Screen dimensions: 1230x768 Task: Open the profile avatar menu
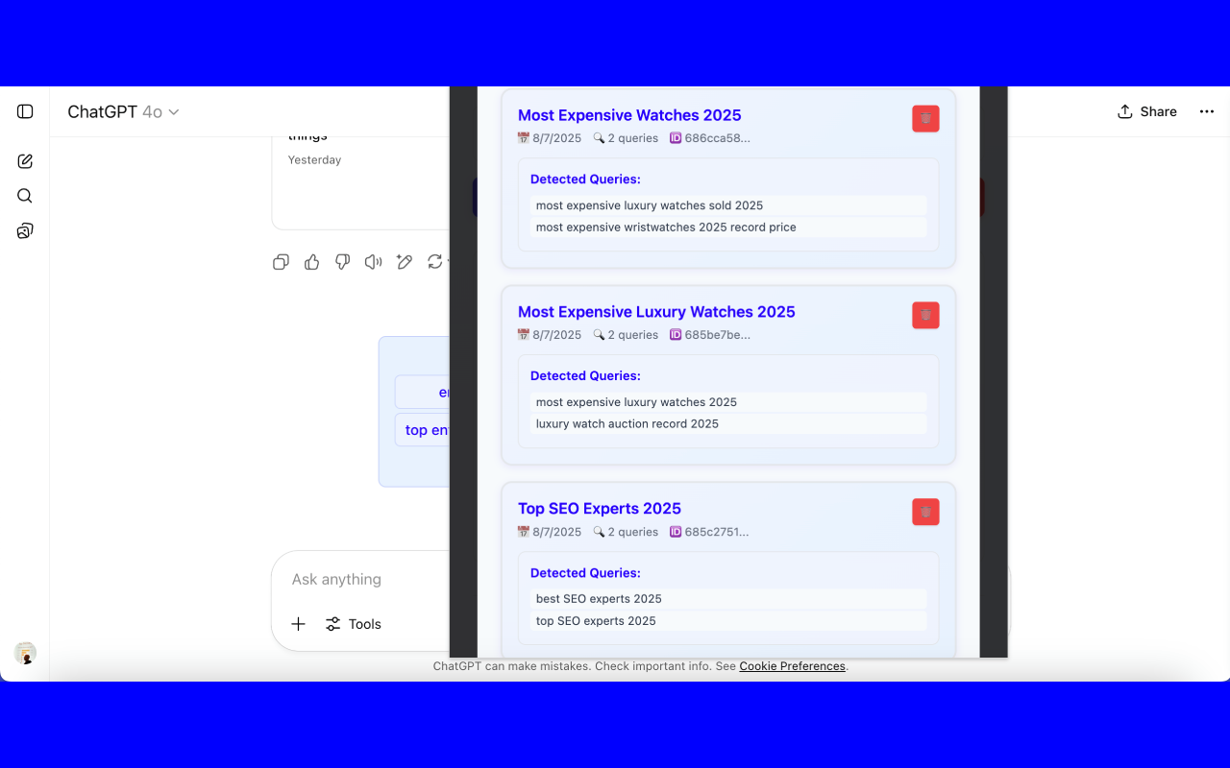pos(25,654)
